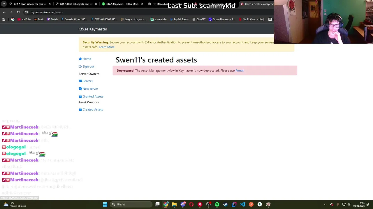The height and width of the screenshot is (209, 373).
Task: Open the Netflix Česko bookmark
Action: point(252,19)
